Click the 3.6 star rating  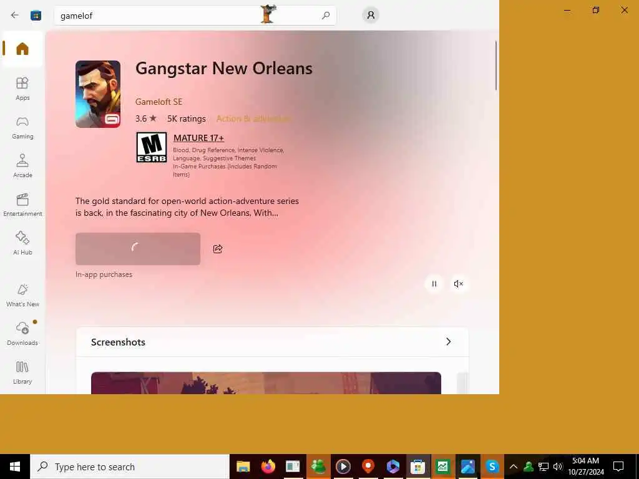[146, 119]
